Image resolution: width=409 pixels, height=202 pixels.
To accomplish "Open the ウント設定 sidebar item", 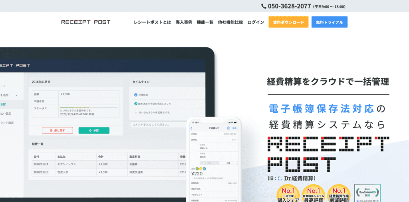I will (x=7, y=123).
